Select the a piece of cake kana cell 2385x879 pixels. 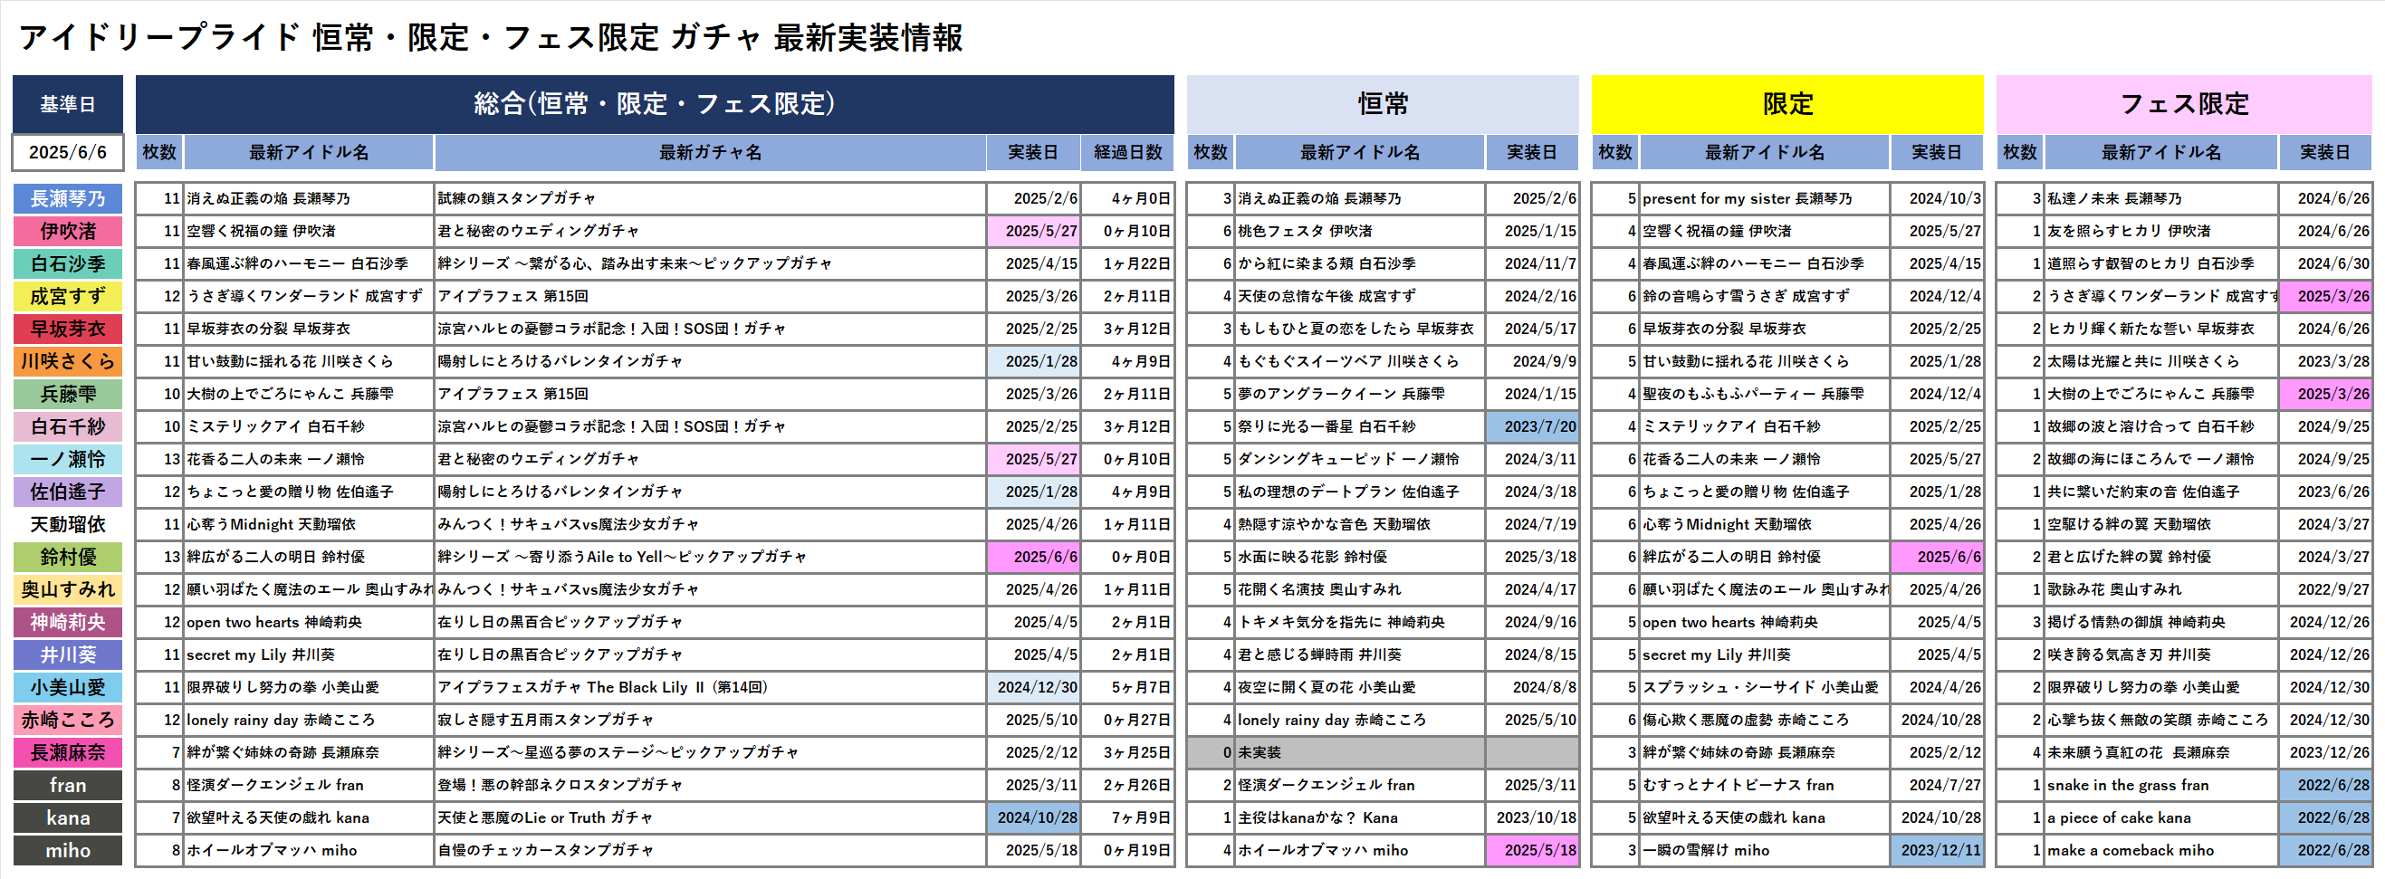tap(2160, 818)
